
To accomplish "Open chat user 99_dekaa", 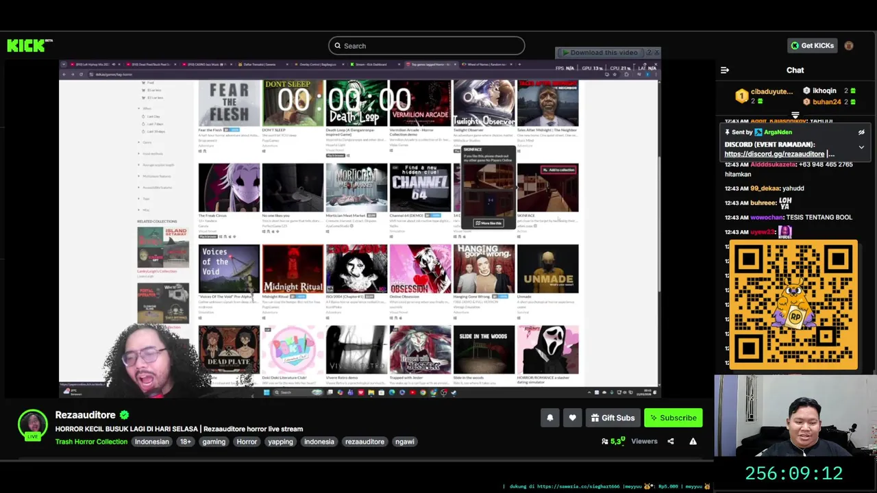I will point(765,188).
